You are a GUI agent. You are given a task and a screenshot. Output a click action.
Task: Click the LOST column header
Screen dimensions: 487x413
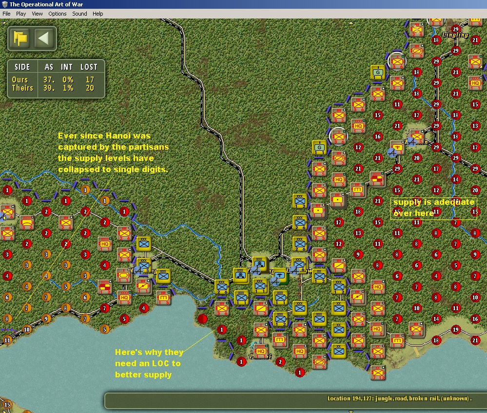tap(89, 67)
